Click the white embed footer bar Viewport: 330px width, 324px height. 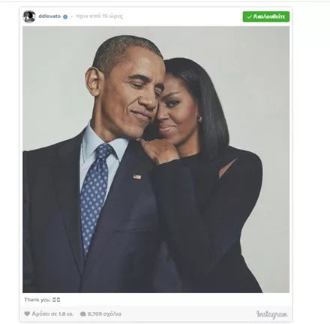[x=156, y=314]
